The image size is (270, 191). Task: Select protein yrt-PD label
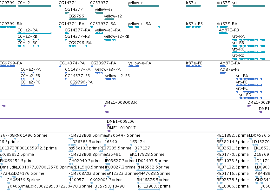click(245, 95)
